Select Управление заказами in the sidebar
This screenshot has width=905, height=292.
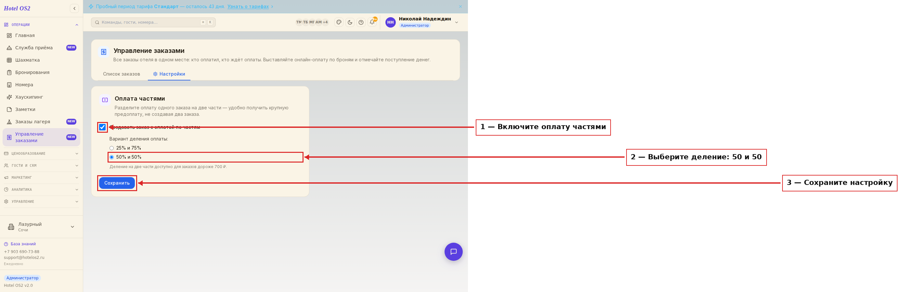click(x=42, y=137)
